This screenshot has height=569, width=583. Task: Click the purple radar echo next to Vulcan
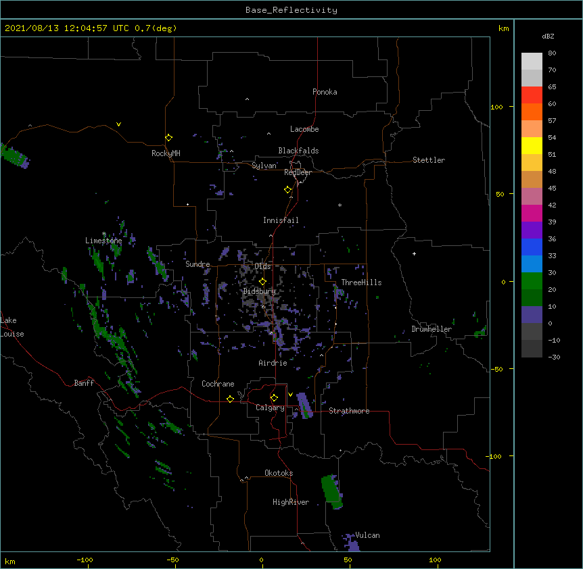pyautogui.click(x=352, y=542)
